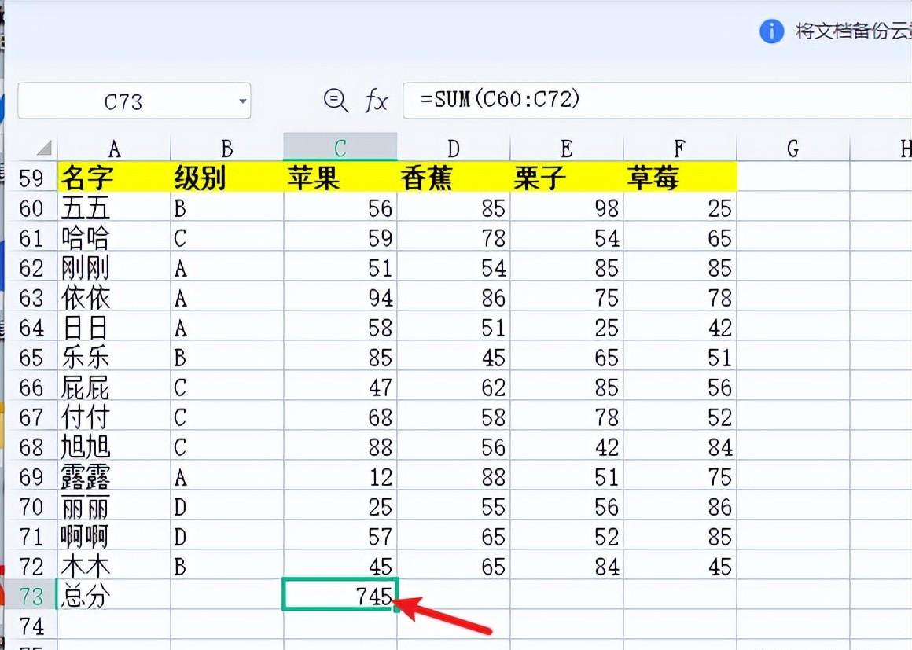
Task: Select column D header
Action: (x=454, y=149)
